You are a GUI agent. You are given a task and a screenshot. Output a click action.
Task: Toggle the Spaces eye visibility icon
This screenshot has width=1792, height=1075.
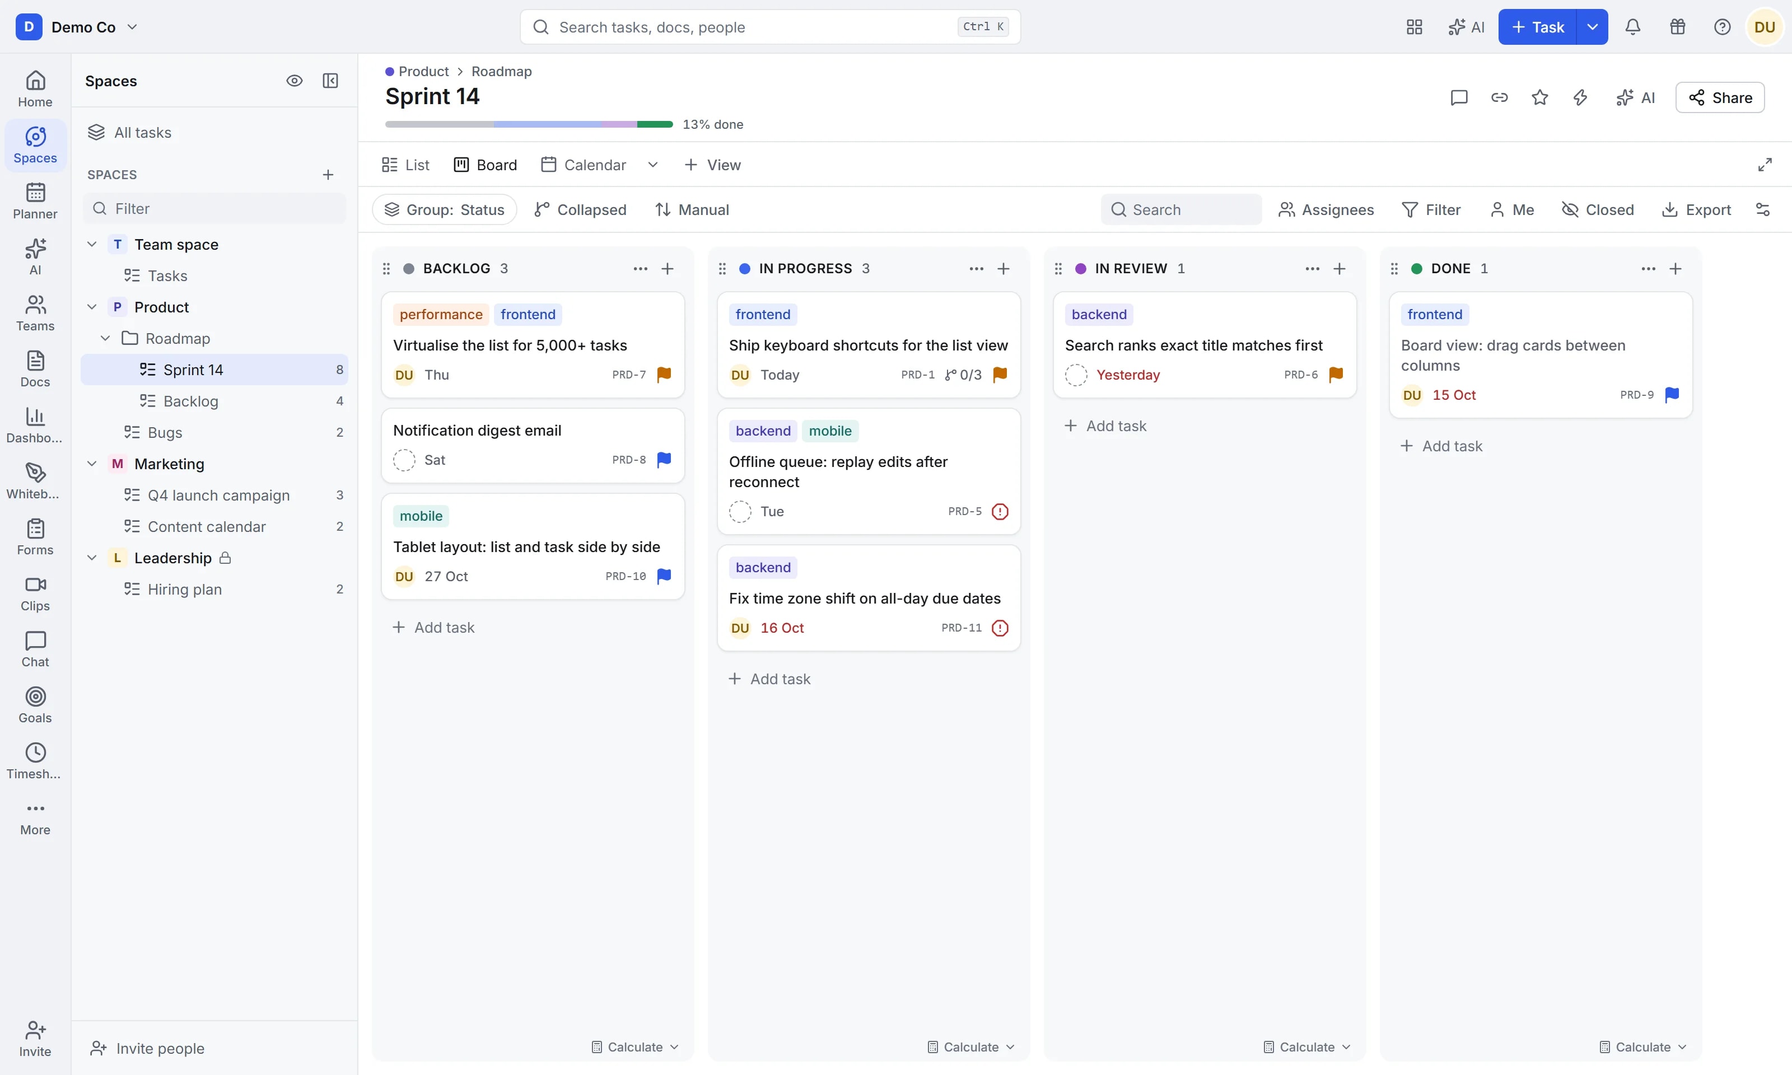pyautogui.click(x=294, y=81)
